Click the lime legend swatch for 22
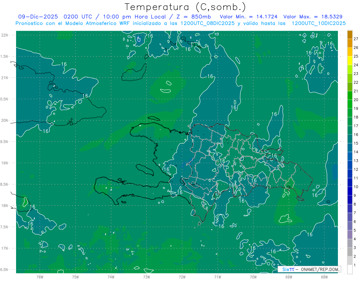 tap(350, 78)
